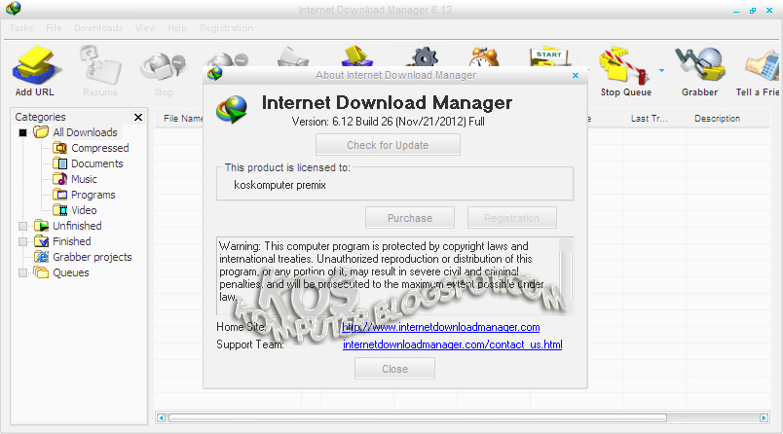Screen dimensions: 783x434
Task: Open the File menu
Action: click(54, 28)
